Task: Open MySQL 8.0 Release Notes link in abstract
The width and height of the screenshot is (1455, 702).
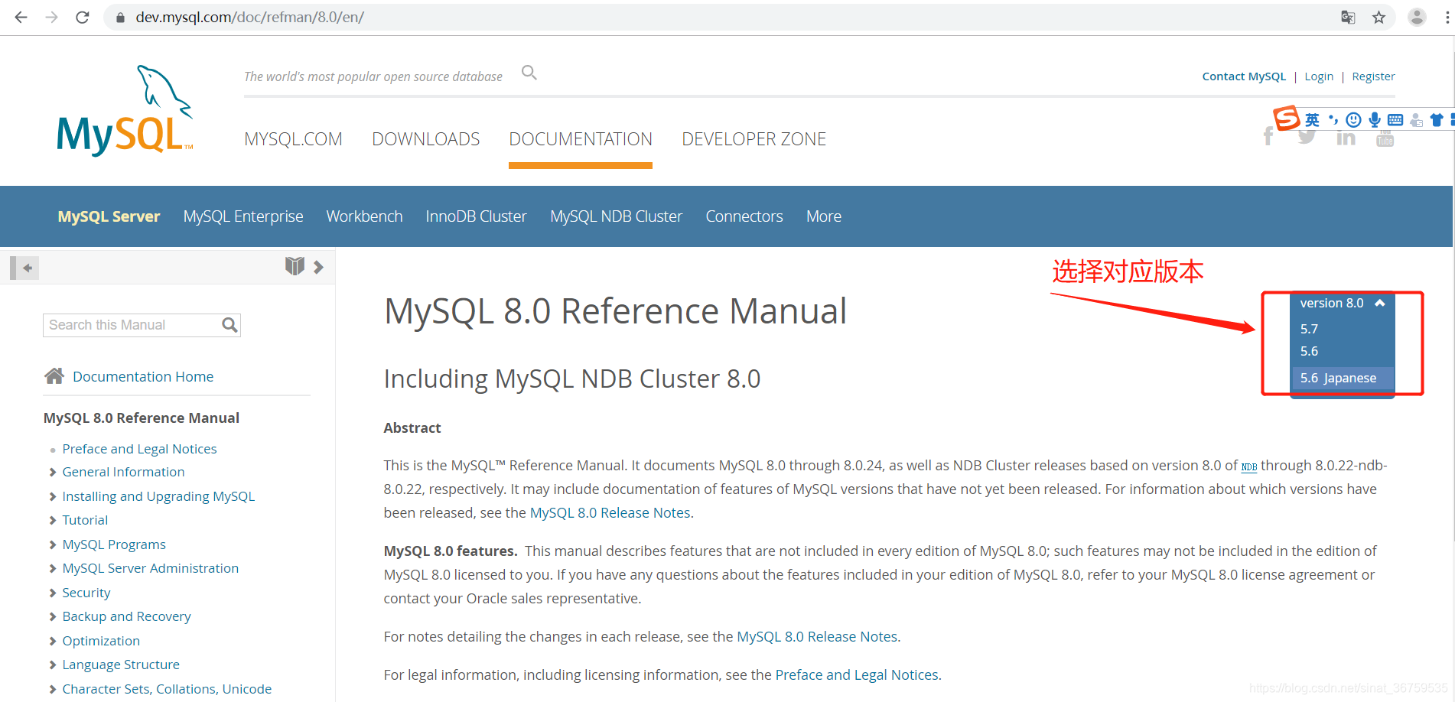Action: [610, 512]
